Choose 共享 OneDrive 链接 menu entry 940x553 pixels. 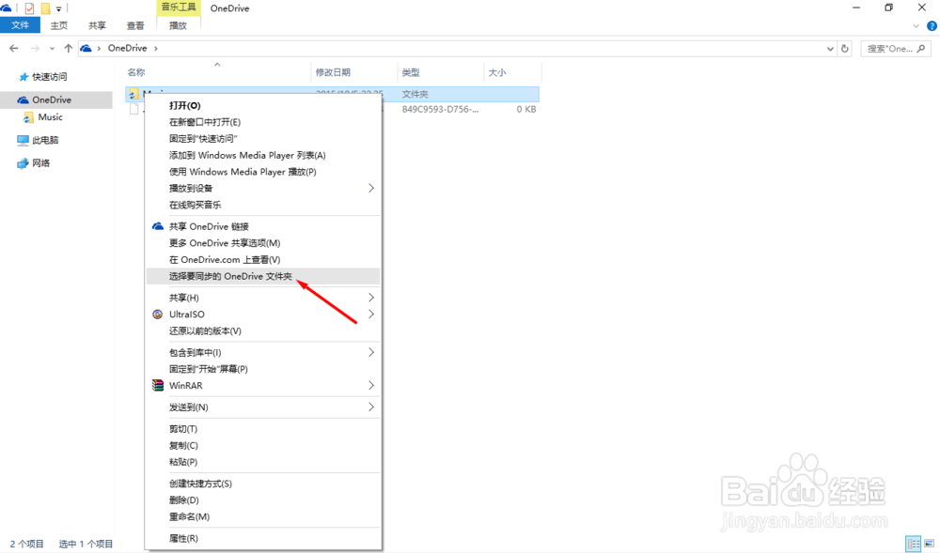pyautogui.click(x=262, y=226)
